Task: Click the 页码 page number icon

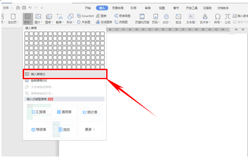Action: [x=156, y=17]
